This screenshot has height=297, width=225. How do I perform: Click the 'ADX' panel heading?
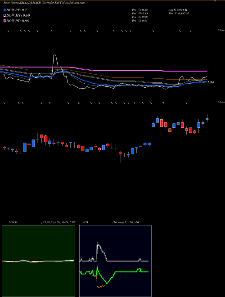(85, 222)
